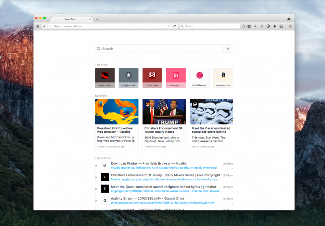325x226 pixels.
Task: Open a new tab with plus button
Action: point(97,19)
